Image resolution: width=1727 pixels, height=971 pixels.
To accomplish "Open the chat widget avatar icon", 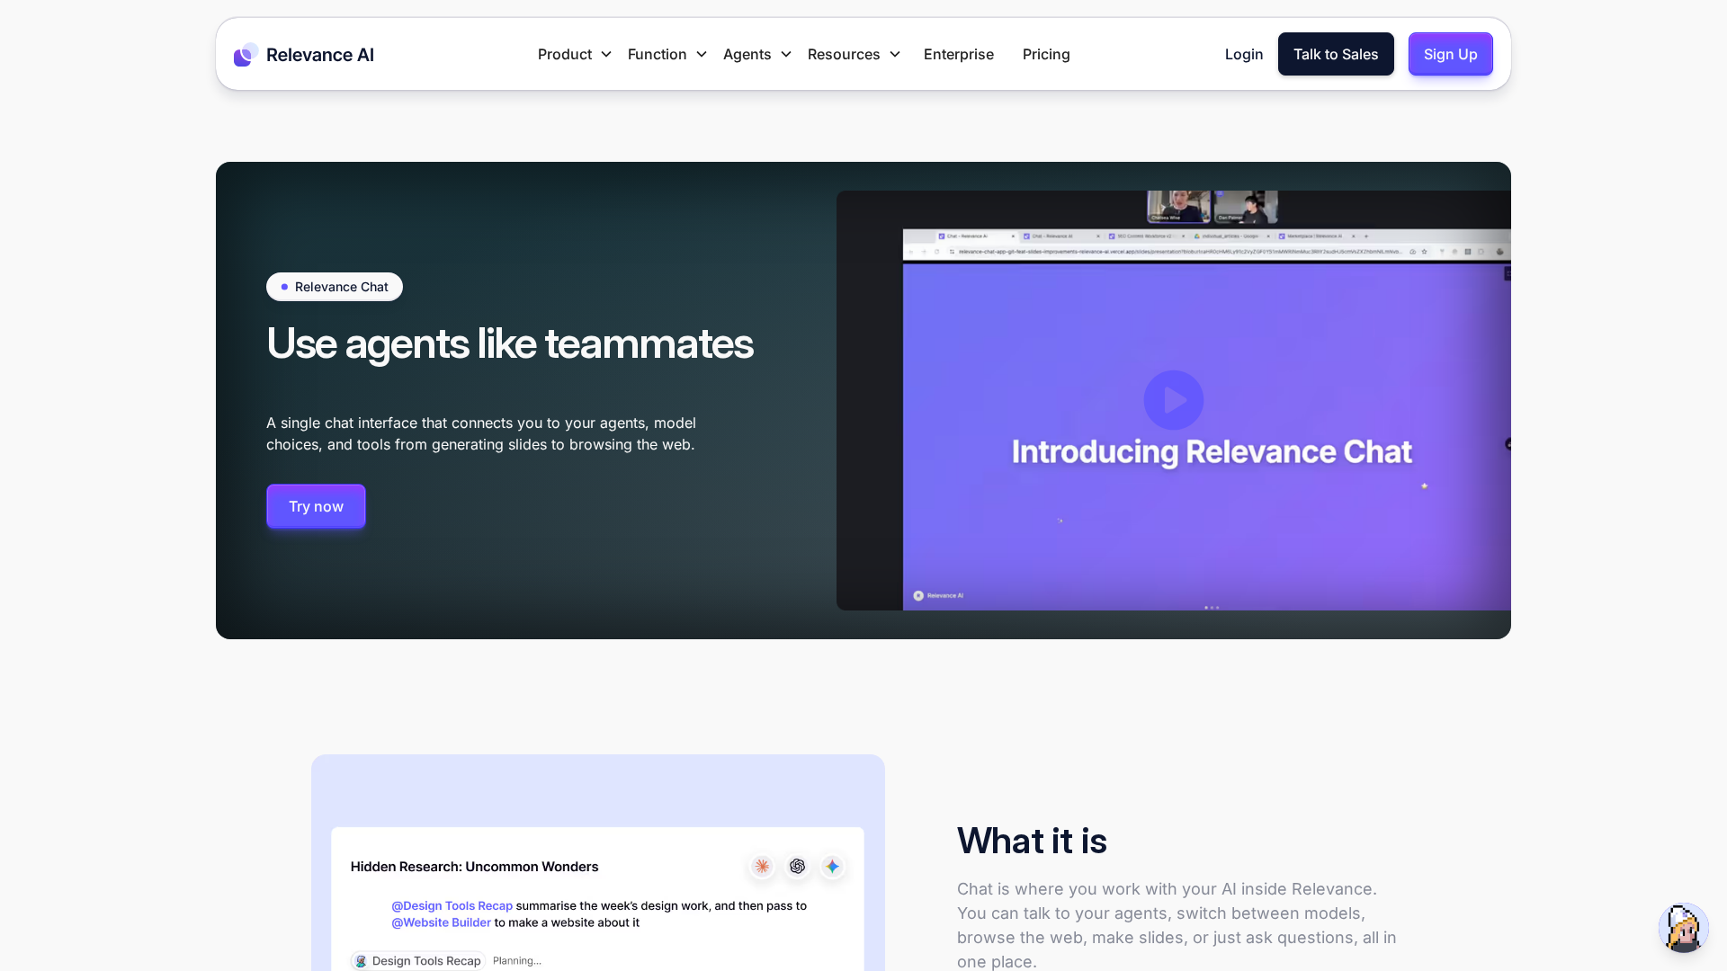I will click(x=1683, y=927).
